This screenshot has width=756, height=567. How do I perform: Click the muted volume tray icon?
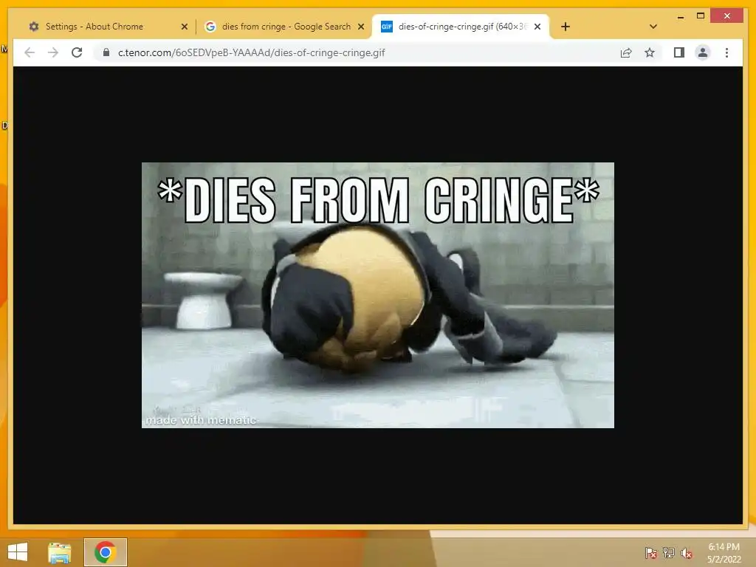point(687,553)
